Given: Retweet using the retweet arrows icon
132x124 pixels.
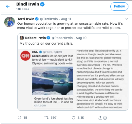Looking at the screenshot, I should click(46, 118).
